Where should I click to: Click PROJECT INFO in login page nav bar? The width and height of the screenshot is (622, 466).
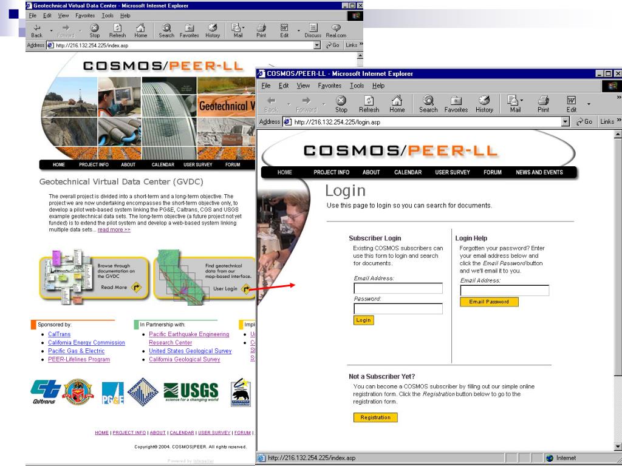click(331, 172)
